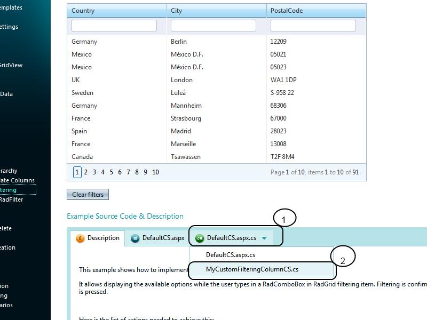Click postal code 67000
Screen dimensions: 427x320
(278, 118)
